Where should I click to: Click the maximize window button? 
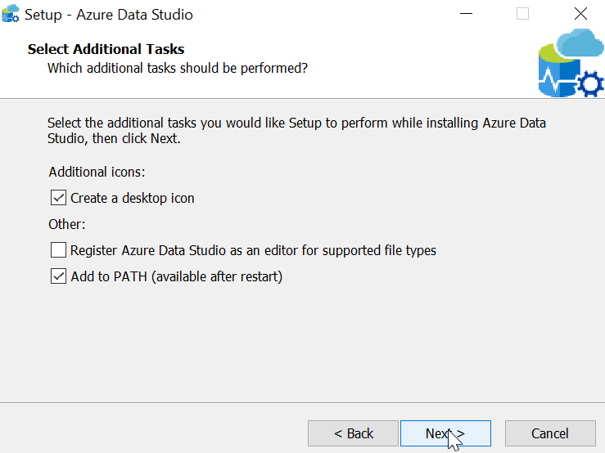click(522, 14)
